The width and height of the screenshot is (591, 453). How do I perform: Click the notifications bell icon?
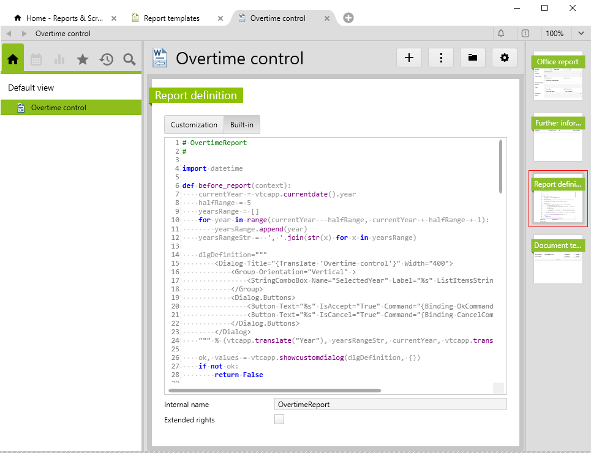pos(501,34)
